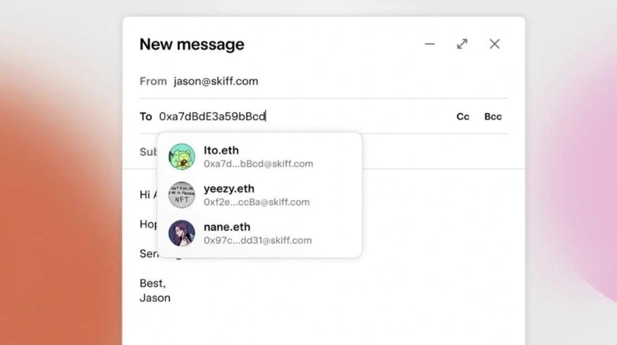Click the 0xa7d...bBcd@skiff.com address

[258, 163]
